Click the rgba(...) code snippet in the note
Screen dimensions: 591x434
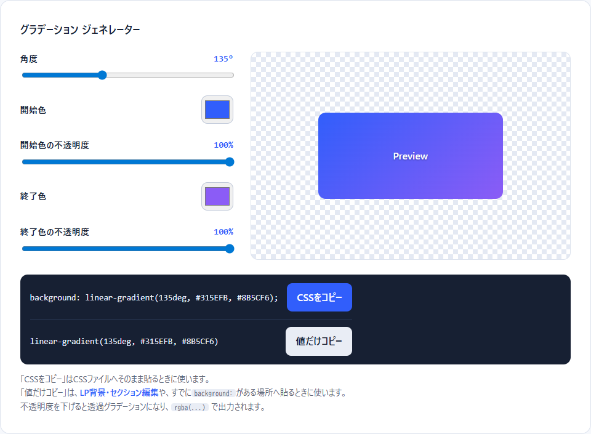tap(190, 408)
